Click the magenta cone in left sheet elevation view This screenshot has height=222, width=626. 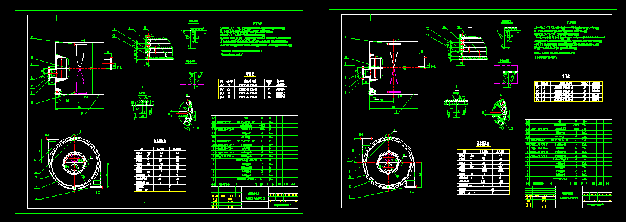[x=80, y=81]
